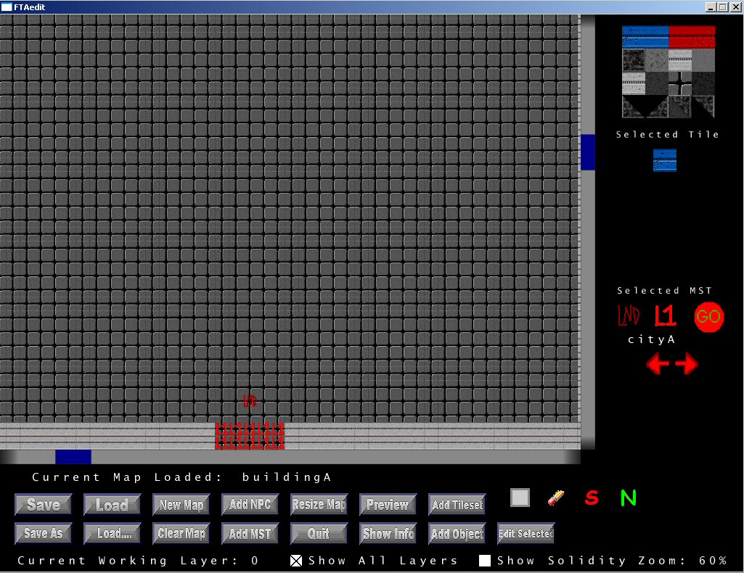
Task: Click the red left arrow
Action: (x=658, y=364)
